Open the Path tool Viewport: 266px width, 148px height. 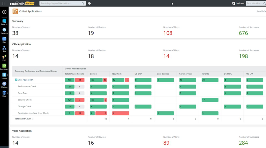point(4,58)
